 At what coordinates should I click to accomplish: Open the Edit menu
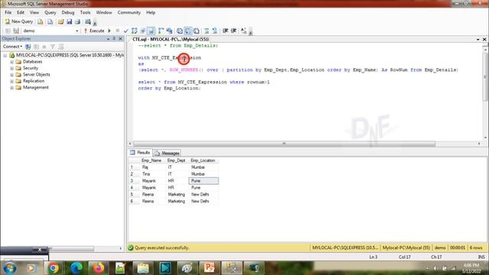pyautogui.click(x=21, y=12)
